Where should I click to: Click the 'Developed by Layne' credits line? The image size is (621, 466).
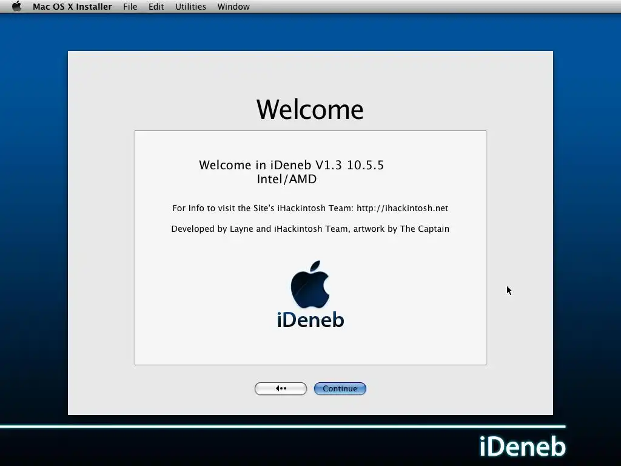click(310, 229)
